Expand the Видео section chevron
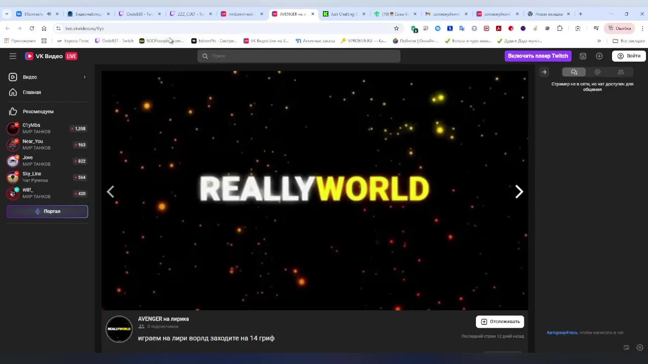Viewport: 648px width, 364px height. pos(85,77)
